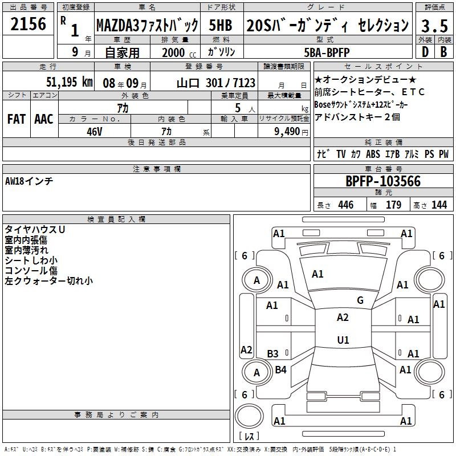Click vehicle history 自家用
The image size is (456, 456).
[122, 52]
